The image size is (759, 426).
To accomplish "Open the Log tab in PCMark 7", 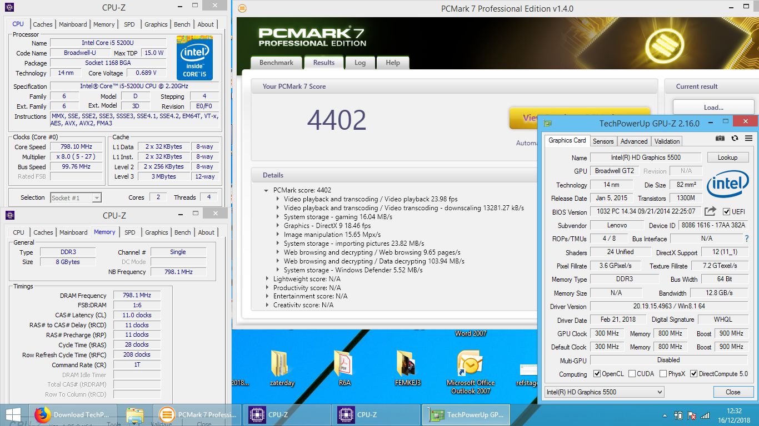I will pyautogui.click(x=360, y=63).
